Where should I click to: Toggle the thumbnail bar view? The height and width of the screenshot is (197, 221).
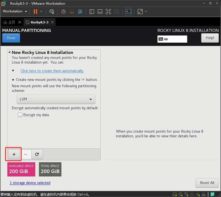(x=100, y=12)
